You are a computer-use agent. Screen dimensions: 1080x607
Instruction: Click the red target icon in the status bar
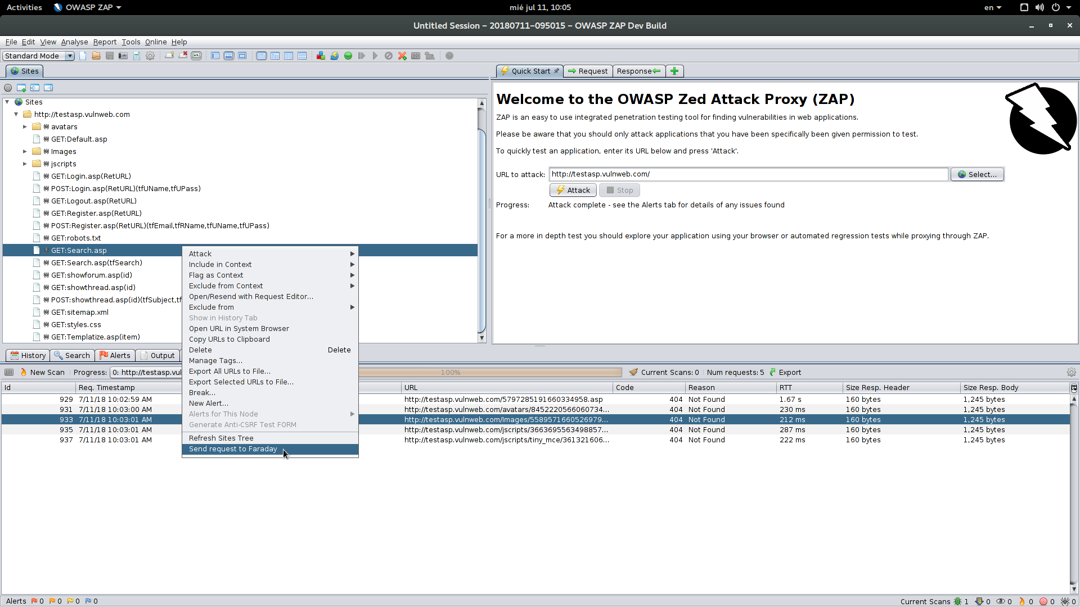[1043, 601]
